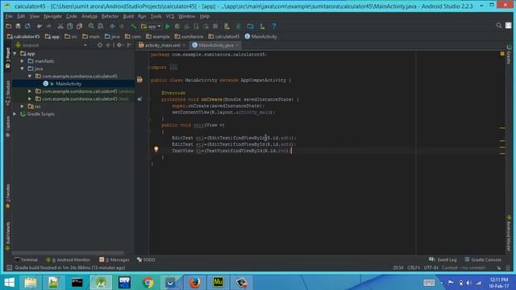Select MainActivity in the project tree
Viewport: 516px width, 290px height.
(x=69, y=84)
